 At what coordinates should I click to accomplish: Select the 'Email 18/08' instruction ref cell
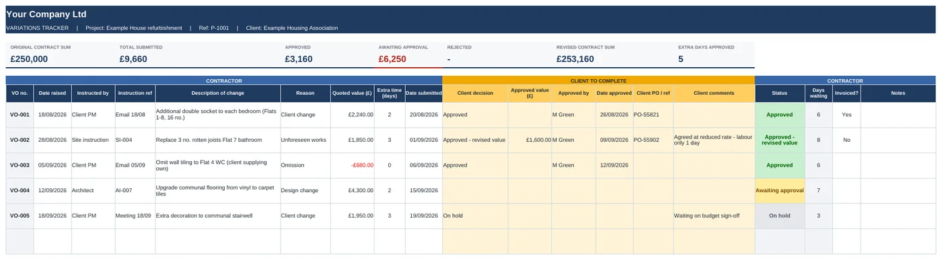pyautogui.click(x=135, y=115)
